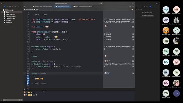Toggle inline result for value // main line 34
The image size is (183, 103).
click(x=133, y=73)
